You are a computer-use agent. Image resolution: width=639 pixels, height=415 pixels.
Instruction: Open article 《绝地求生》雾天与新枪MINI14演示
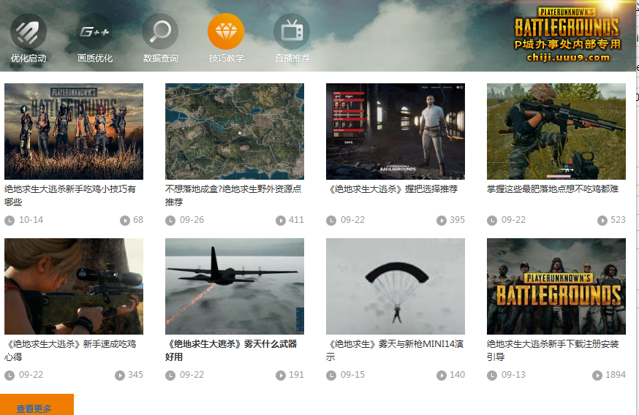tap(395, 350)
